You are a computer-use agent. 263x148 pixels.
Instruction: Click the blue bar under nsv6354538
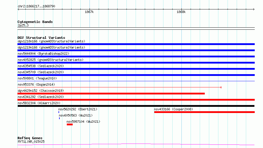click(136, 69)
